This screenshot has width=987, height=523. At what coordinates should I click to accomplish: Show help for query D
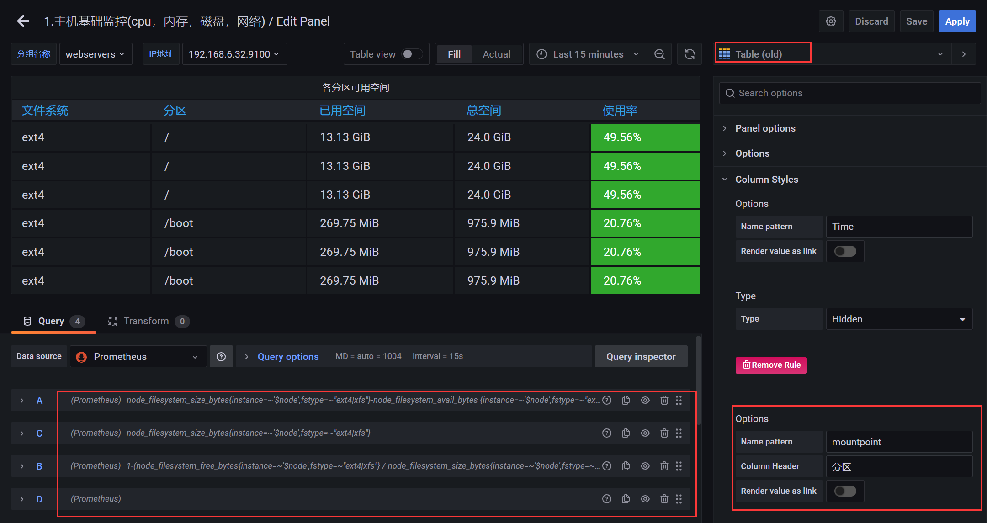coord(607,499)
